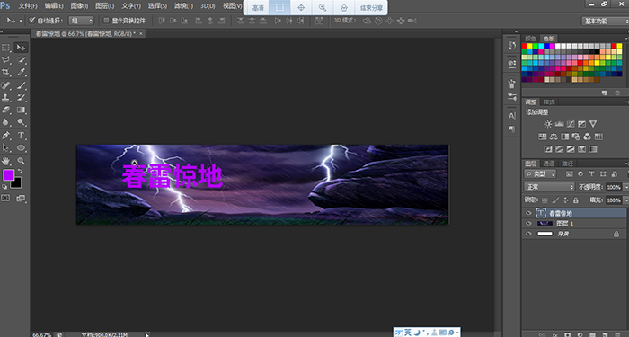
Task: Click the black background color swatch
Action: pos(16,183)
